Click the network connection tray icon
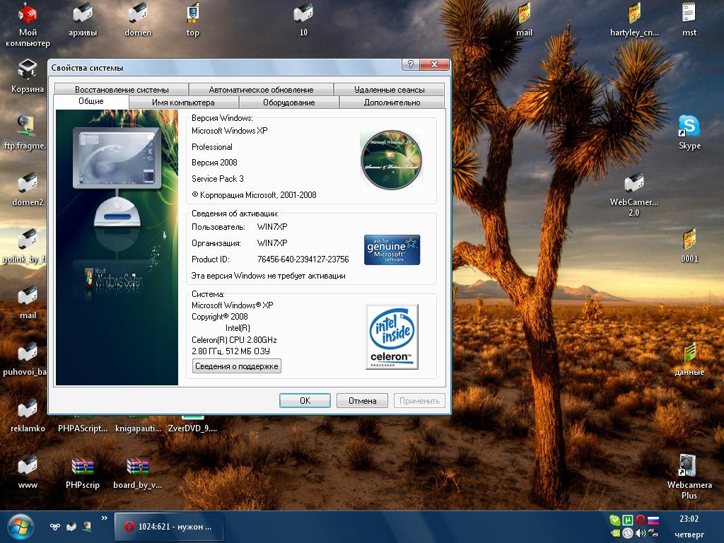The image size is (724, 543). tap(653, 533)
